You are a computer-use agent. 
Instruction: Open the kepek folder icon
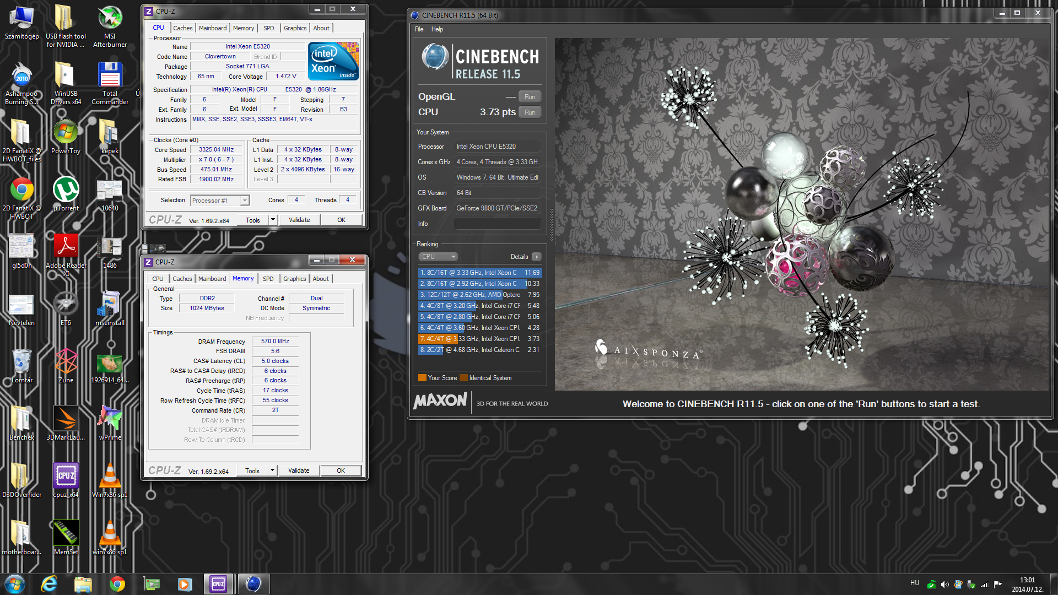coord(110,137)
